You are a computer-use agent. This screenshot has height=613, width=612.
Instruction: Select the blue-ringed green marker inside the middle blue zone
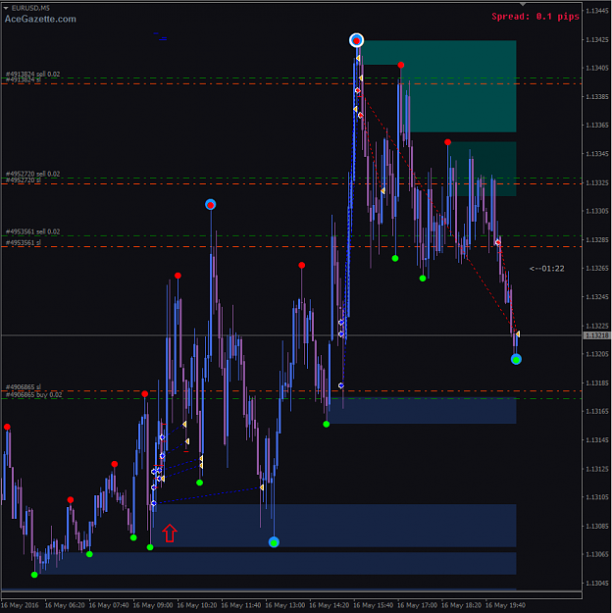(x=274, y=542)
